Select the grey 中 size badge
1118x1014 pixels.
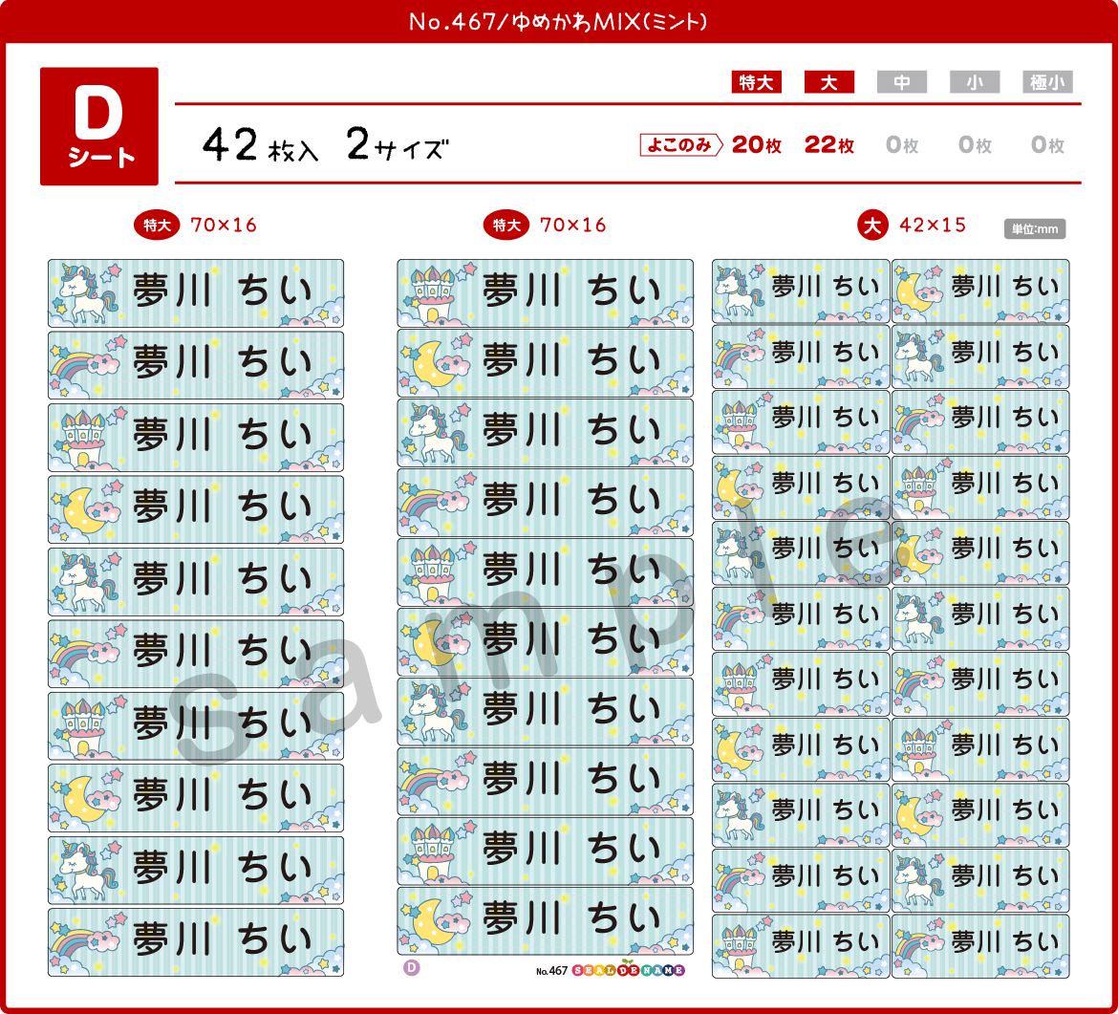(902, 82)
